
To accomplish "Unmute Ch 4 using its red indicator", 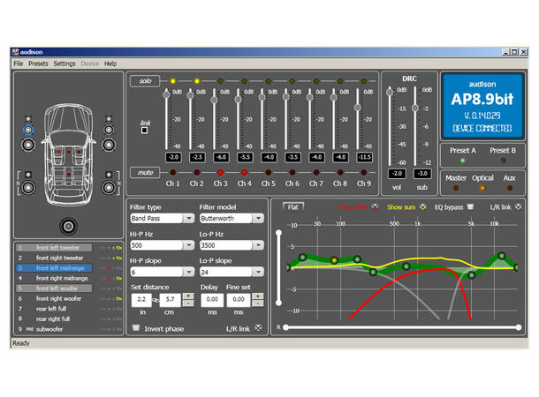I will pyautogui.click(x=244, y=172).
